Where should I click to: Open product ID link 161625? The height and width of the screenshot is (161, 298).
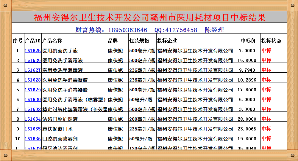32,51
